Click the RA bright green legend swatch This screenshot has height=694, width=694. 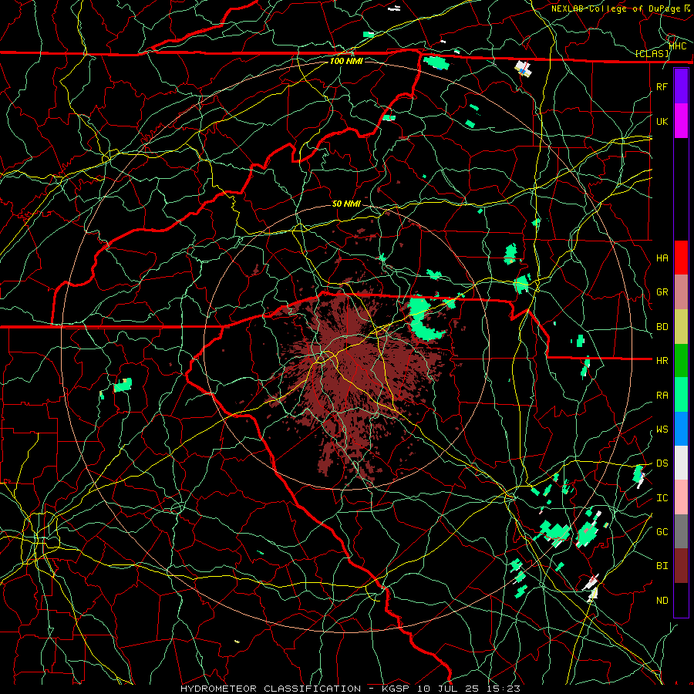681,395
